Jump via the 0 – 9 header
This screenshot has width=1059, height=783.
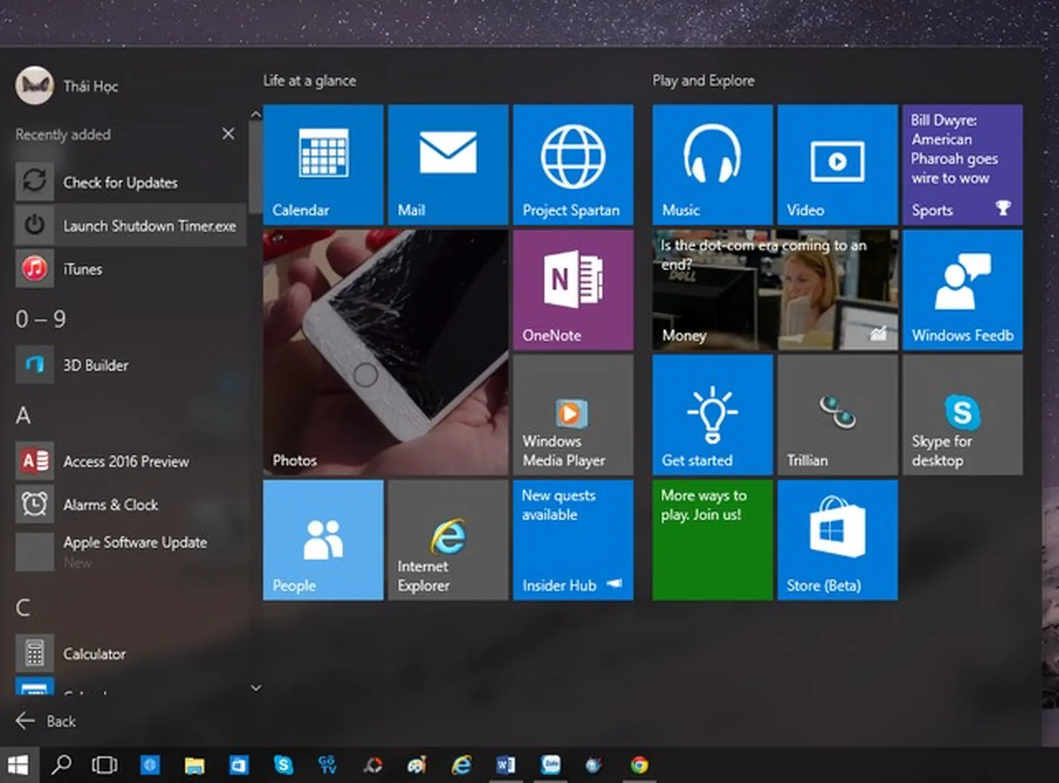(x=41, y=319)
